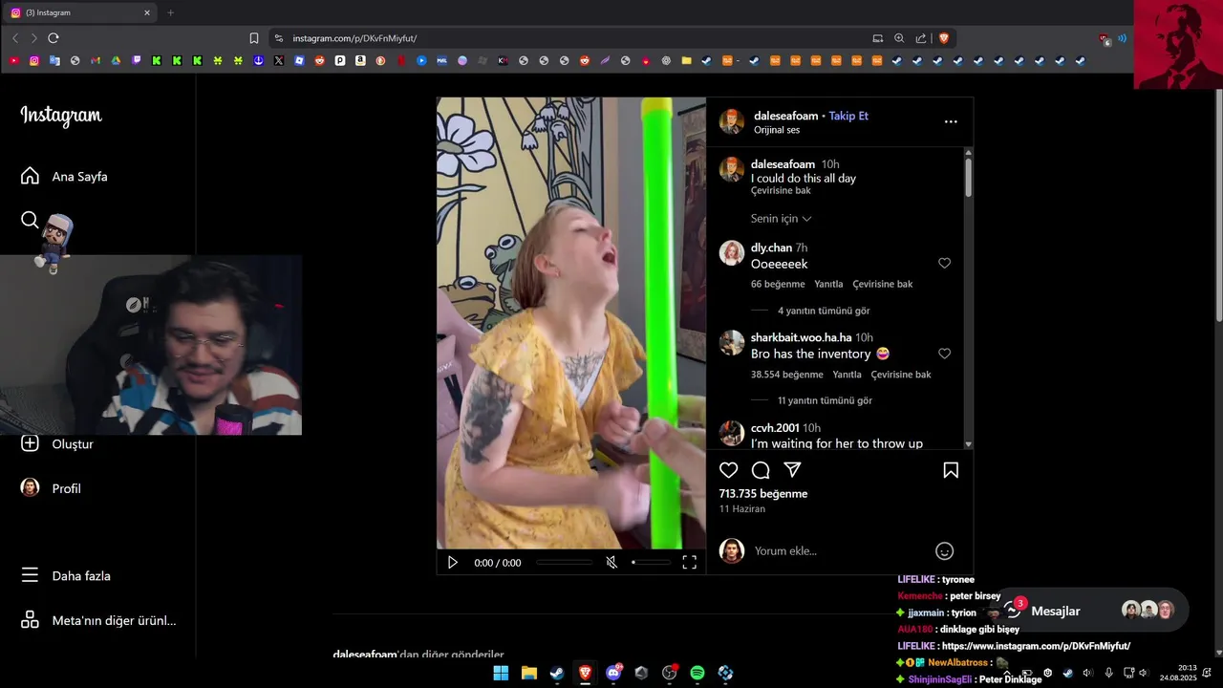The image size is (1223, 688).
Task: Go back in the browser
Action: pos(14,38)
